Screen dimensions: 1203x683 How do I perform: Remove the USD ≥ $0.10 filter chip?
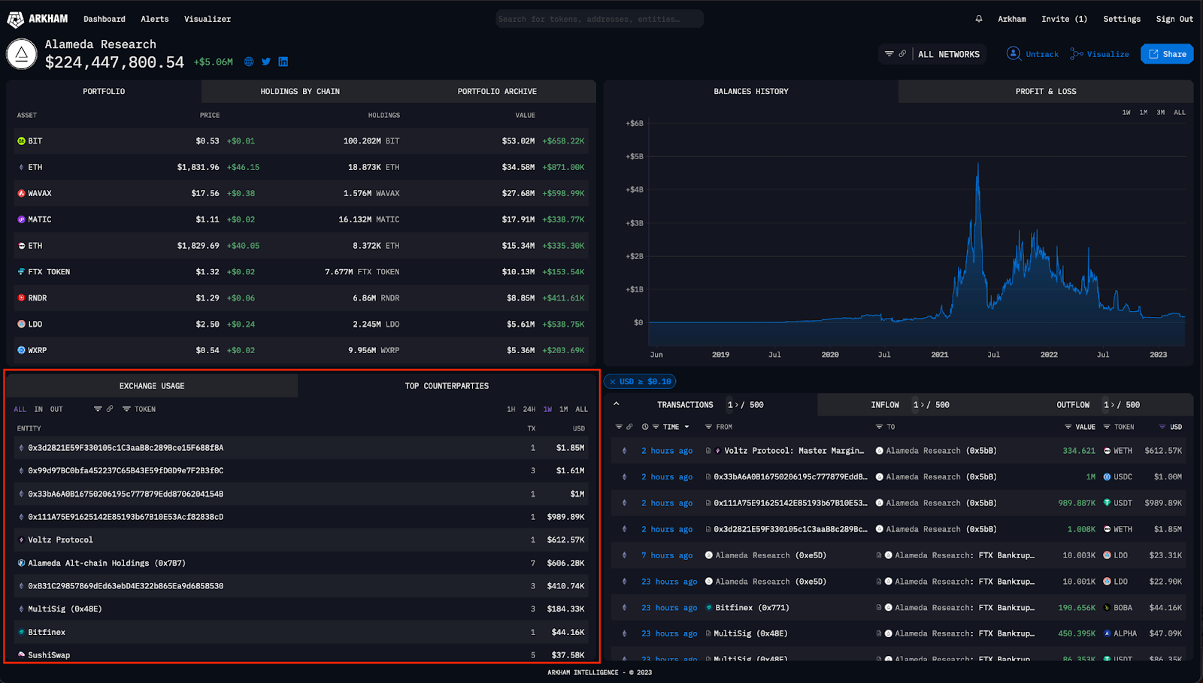pos(613,382)
